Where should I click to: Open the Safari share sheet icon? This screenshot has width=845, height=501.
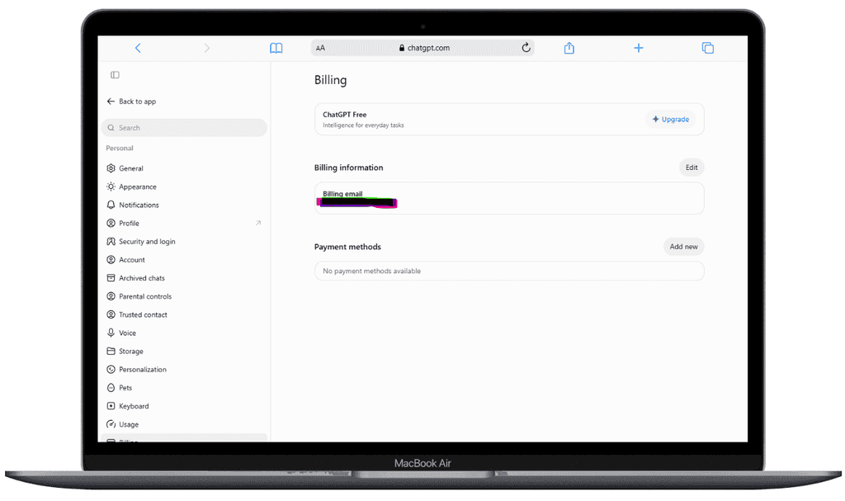(x=569, y=48)
